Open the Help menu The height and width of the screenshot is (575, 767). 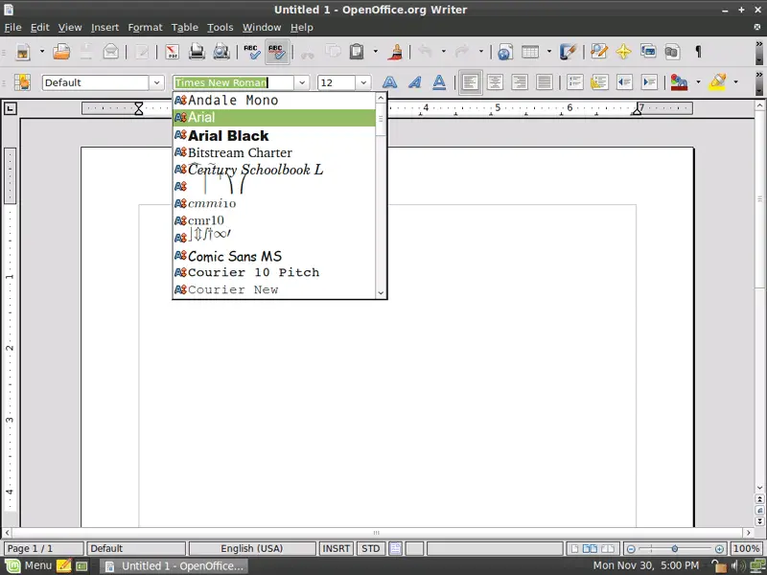coord(301,28)
